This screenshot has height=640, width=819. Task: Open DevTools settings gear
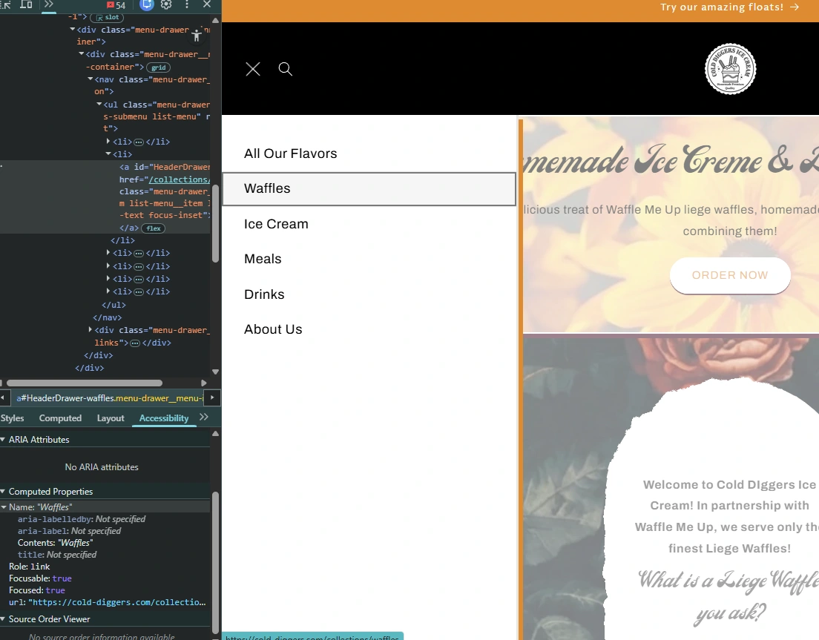(166, 4)
